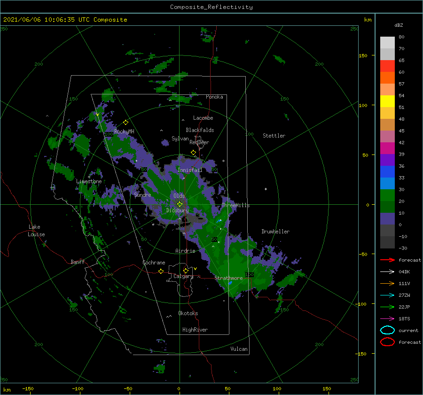Click the Lacombe city label
This screenshot has height=395, width=423.
click(203, 118)
